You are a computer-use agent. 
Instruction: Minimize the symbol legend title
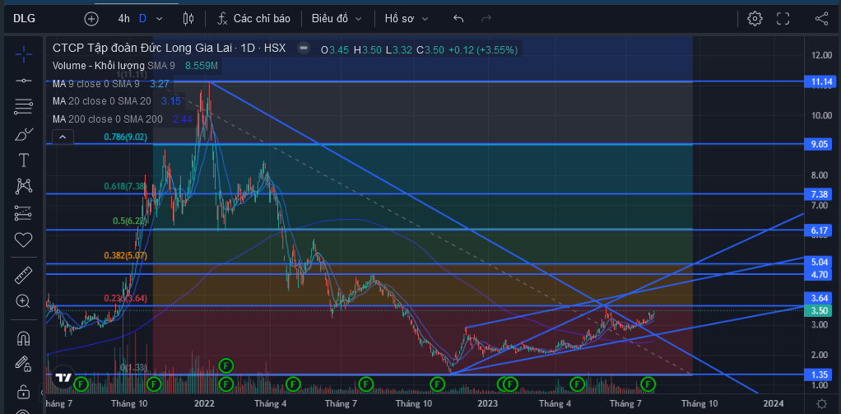(304, 48)
